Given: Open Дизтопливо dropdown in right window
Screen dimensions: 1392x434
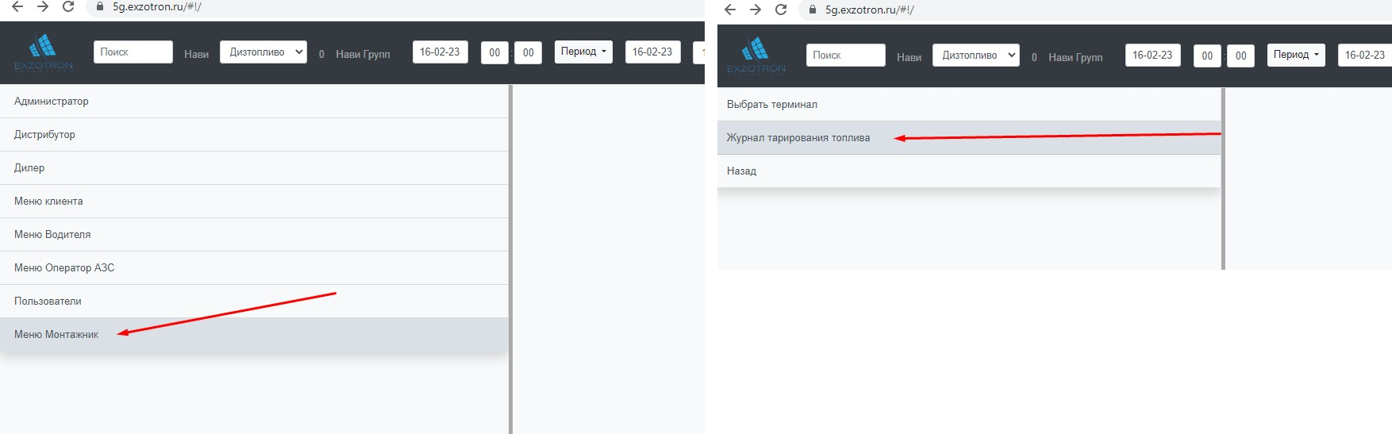Looking at the screenshot, I should [976, 55].
